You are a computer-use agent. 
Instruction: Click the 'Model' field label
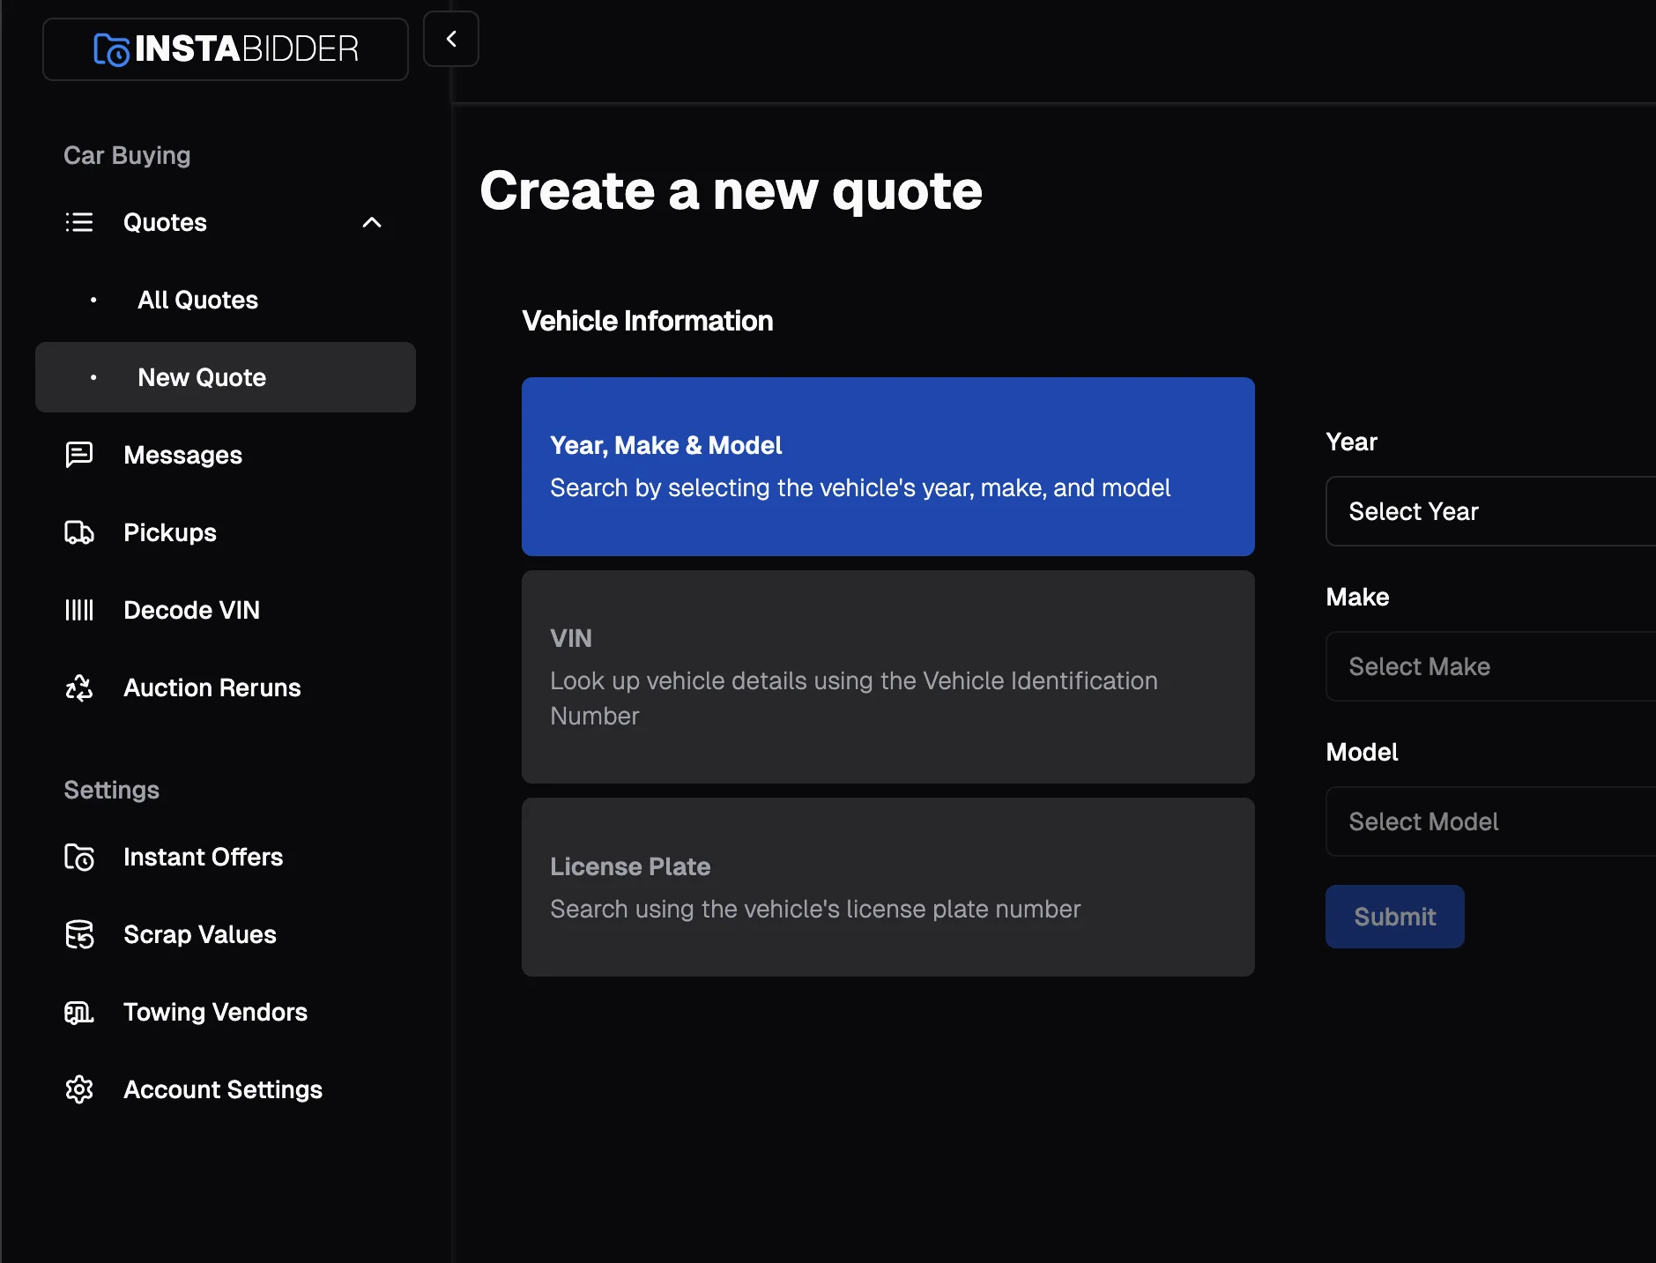tap(1362, 752)
